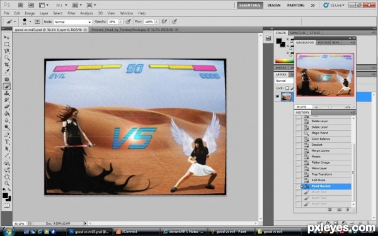The width and height of the screenshot is (378, 236).
Task: Pick a color from the Color panel ramp
Action: tap(284, 61)
